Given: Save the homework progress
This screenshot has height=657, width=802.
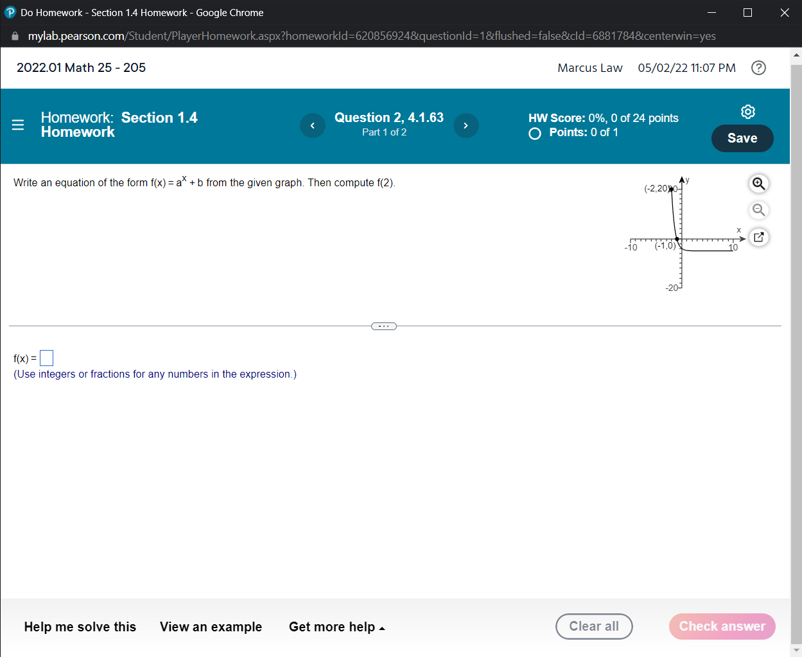Looking at the screenshot, I should (742, 137).
